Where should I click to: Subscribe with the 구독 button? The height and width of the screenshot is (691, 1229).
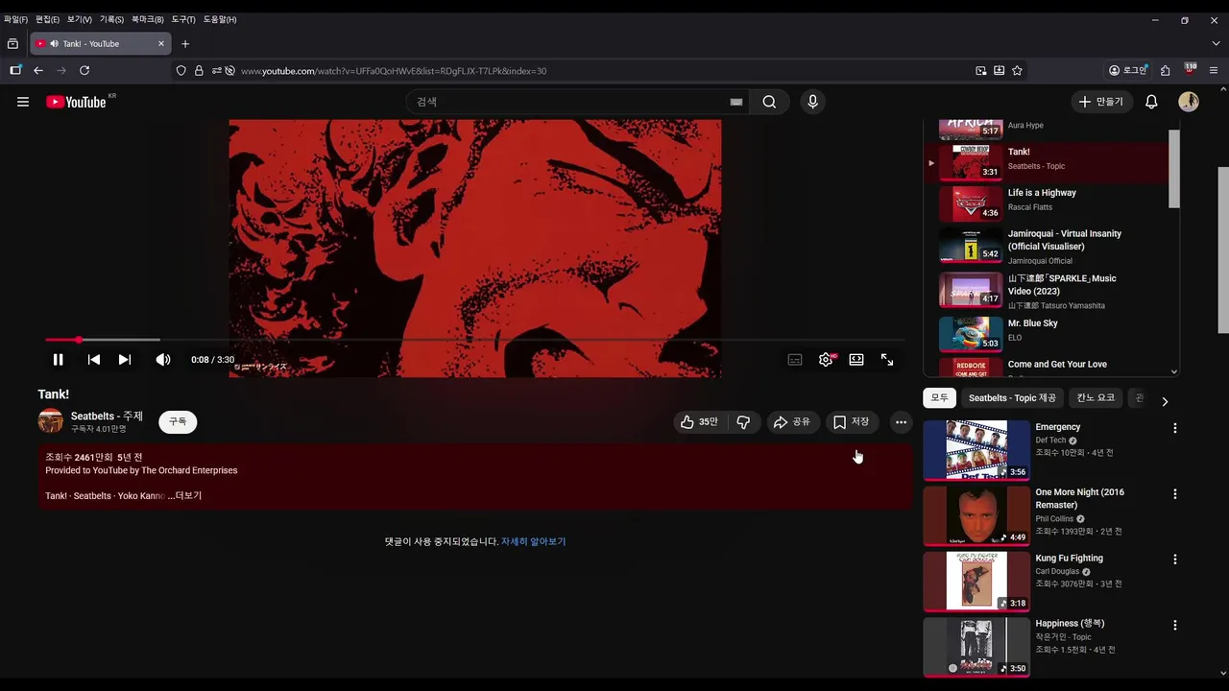(178, 422)
